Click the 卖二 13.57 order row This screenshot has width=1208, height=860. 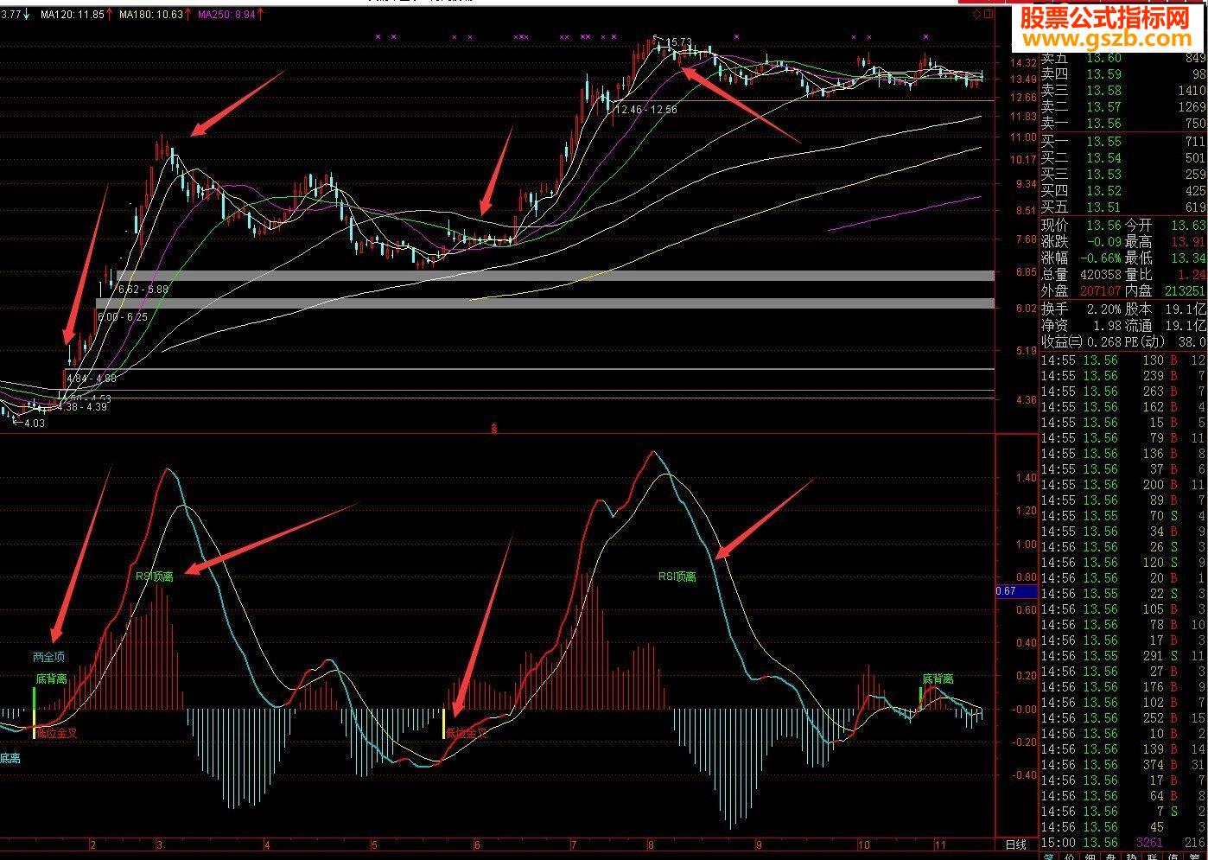point(1123,107)
